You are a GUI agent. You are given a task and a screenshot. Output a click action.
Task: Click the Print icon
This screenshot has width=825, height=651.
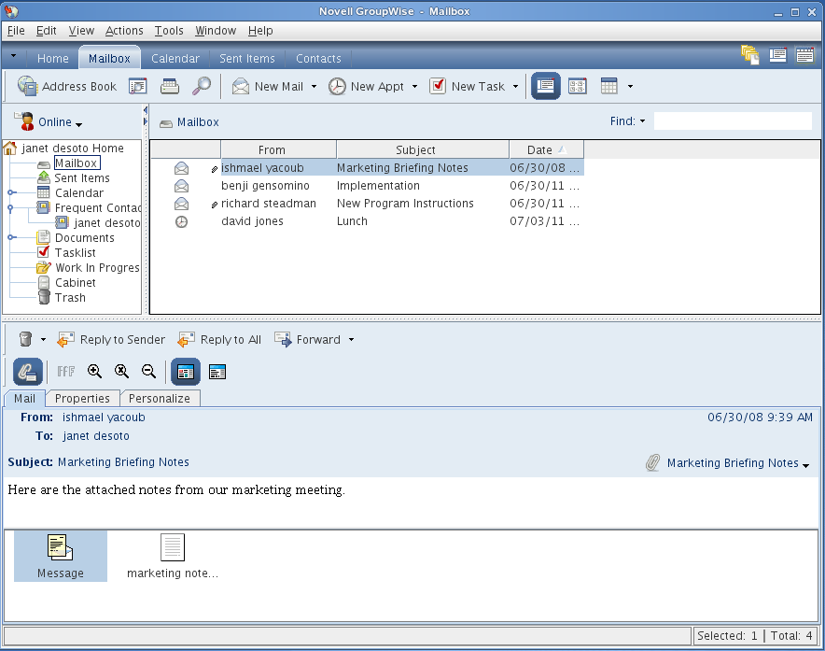pos(169,86)
